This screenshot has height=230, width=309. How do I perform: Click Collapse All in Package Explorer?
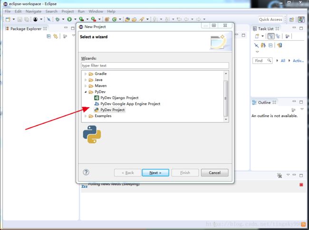48,36
